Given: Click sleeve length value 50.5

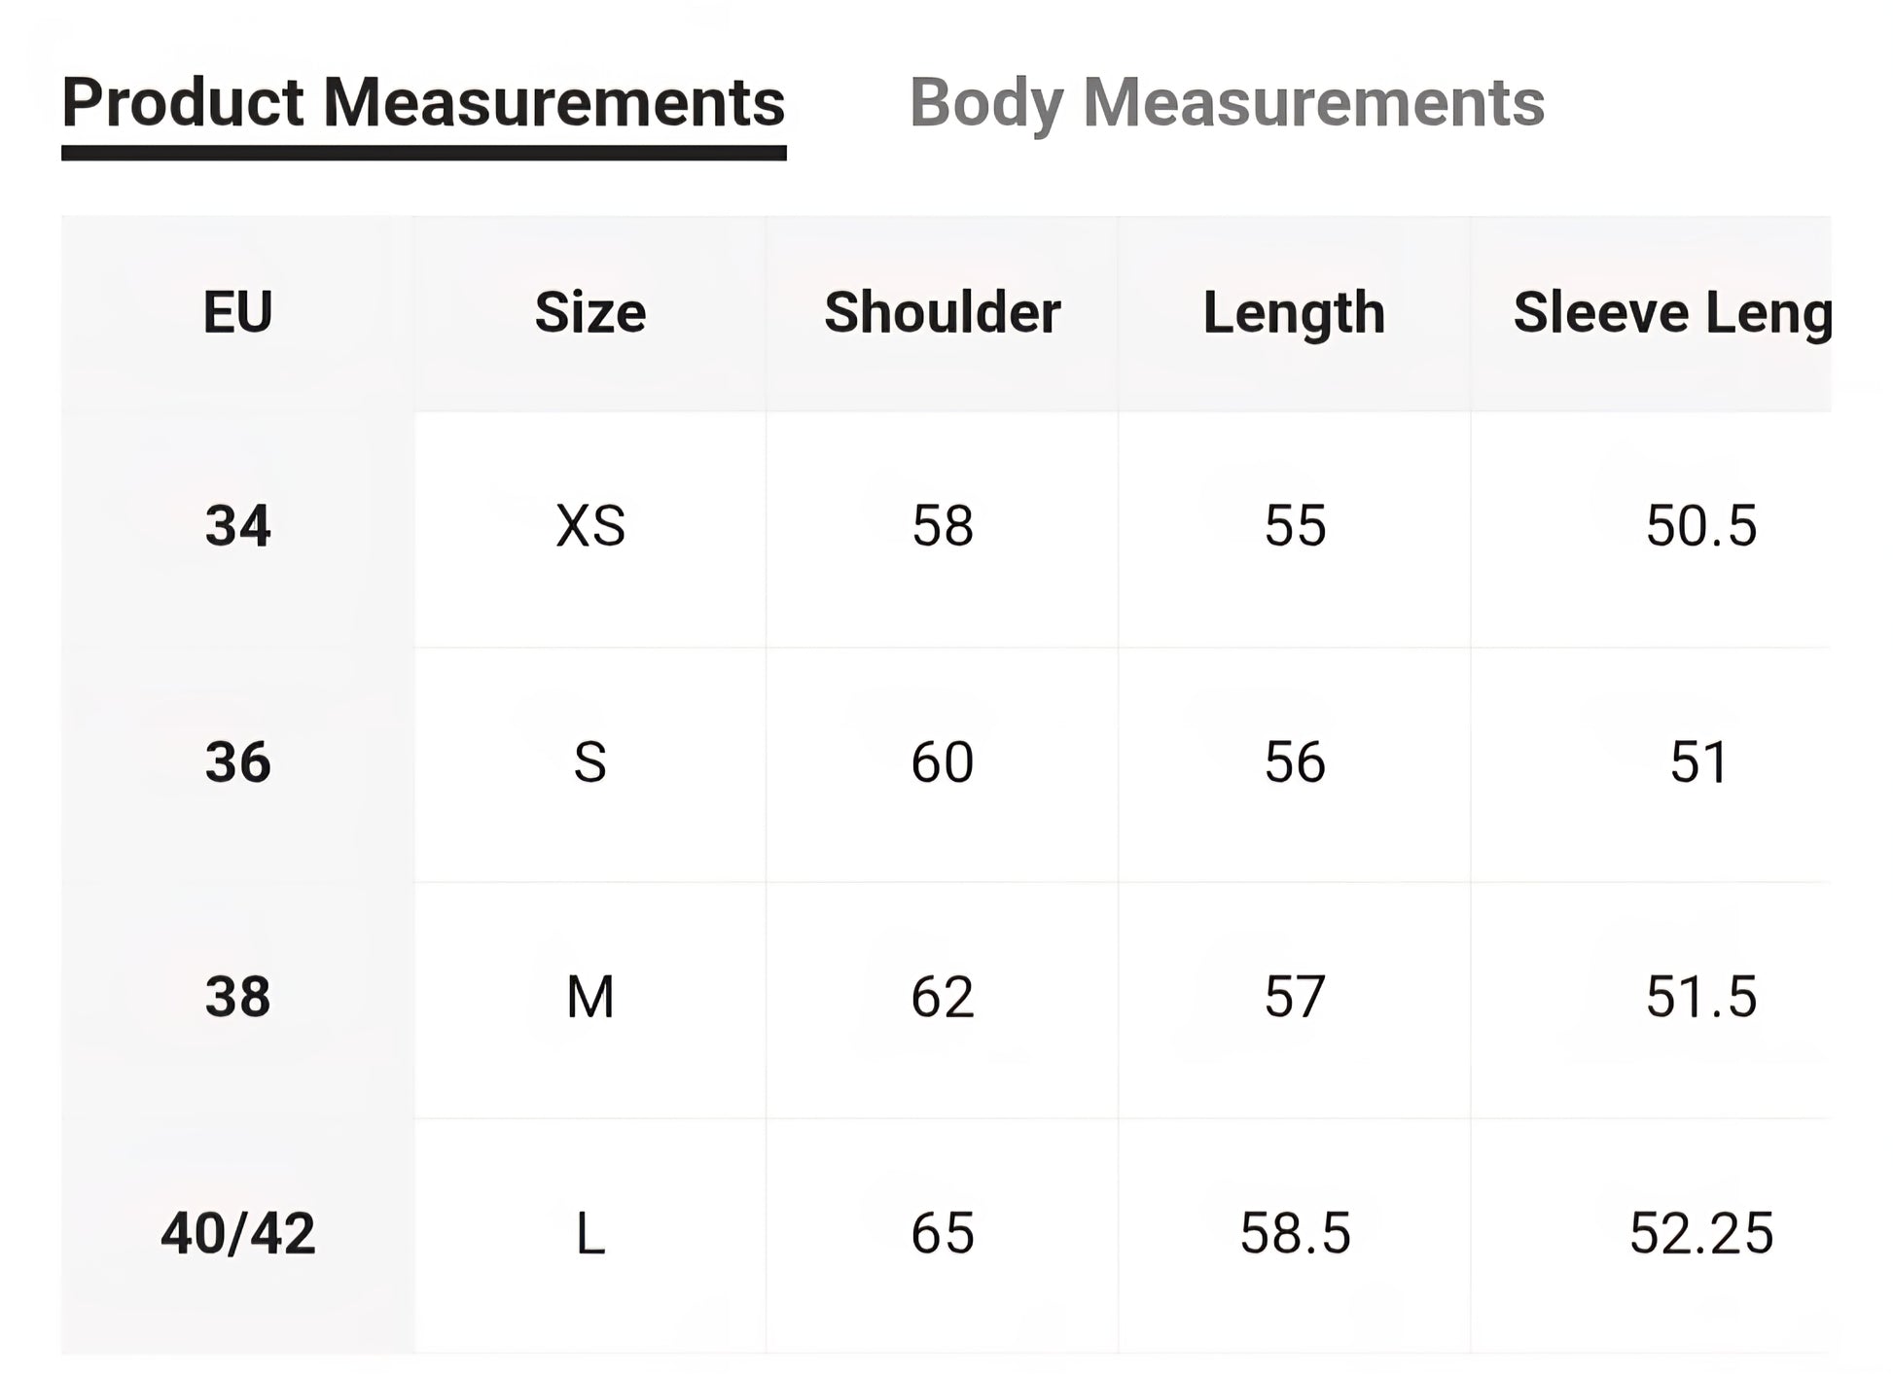Looking at the screenshot, I should coord(1700,527).
